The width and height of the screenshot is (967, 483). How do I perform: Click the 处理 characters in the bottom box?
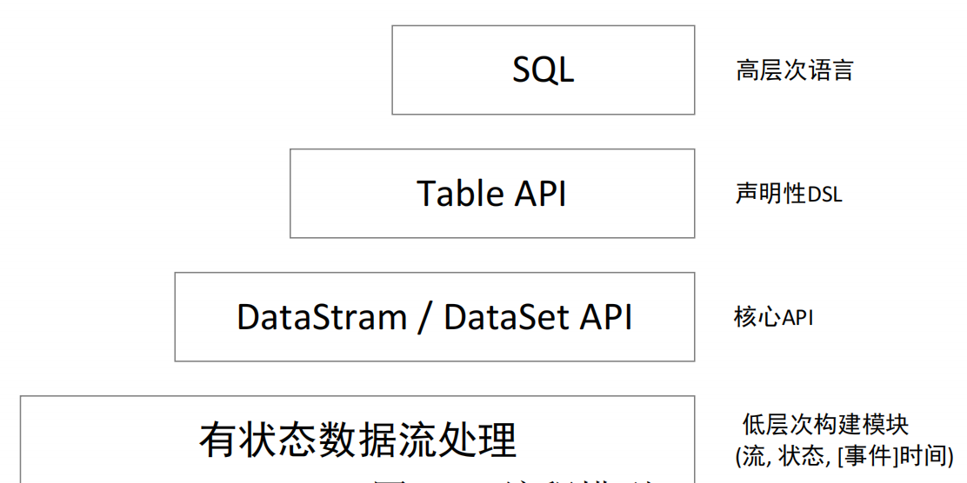point(485,440)
